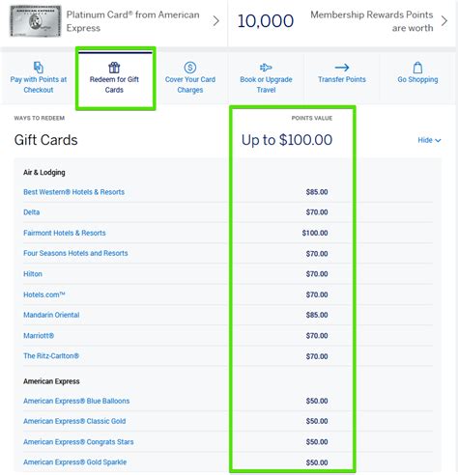Select the Mandarin Oriental link
This screenshot has width=458, height=475.
51,315
